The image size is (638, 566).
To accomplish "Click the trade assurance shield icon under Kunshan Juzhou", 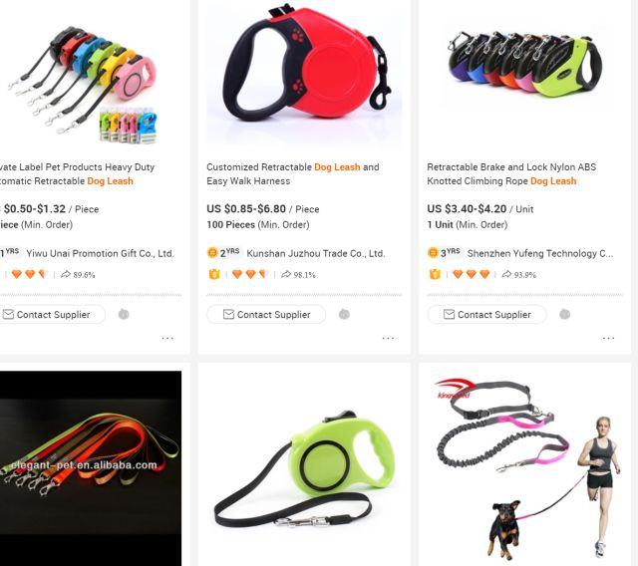I will (214, 274).
